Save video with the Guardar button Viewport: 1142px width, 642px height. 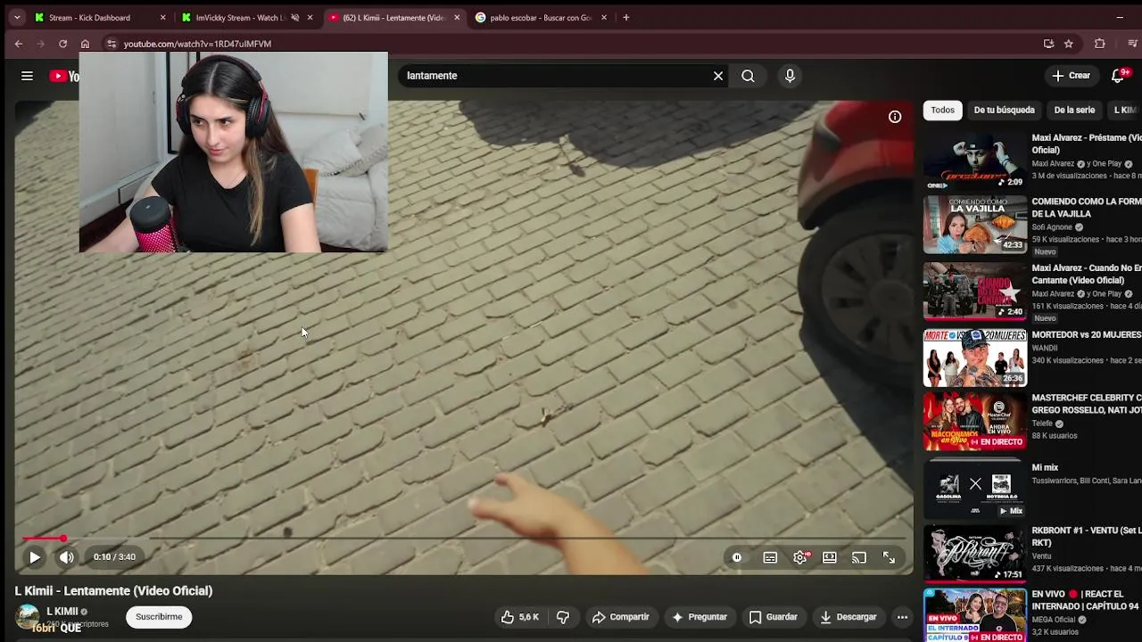[x=774, y=617]
